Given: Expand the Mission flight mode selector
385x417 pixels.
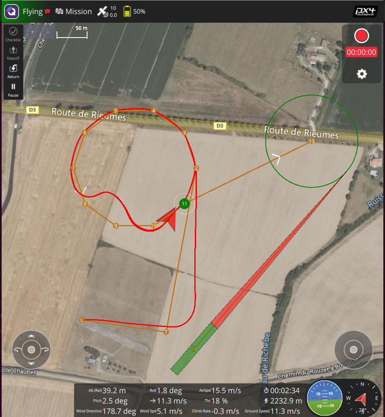Looking at the screenshot, I should click(73, 12).
